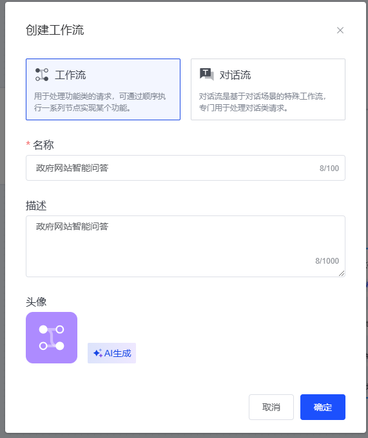The width and height of the screenshot is (368, 438).
Task: Click the 头像 label
Action: coord(36,302)
